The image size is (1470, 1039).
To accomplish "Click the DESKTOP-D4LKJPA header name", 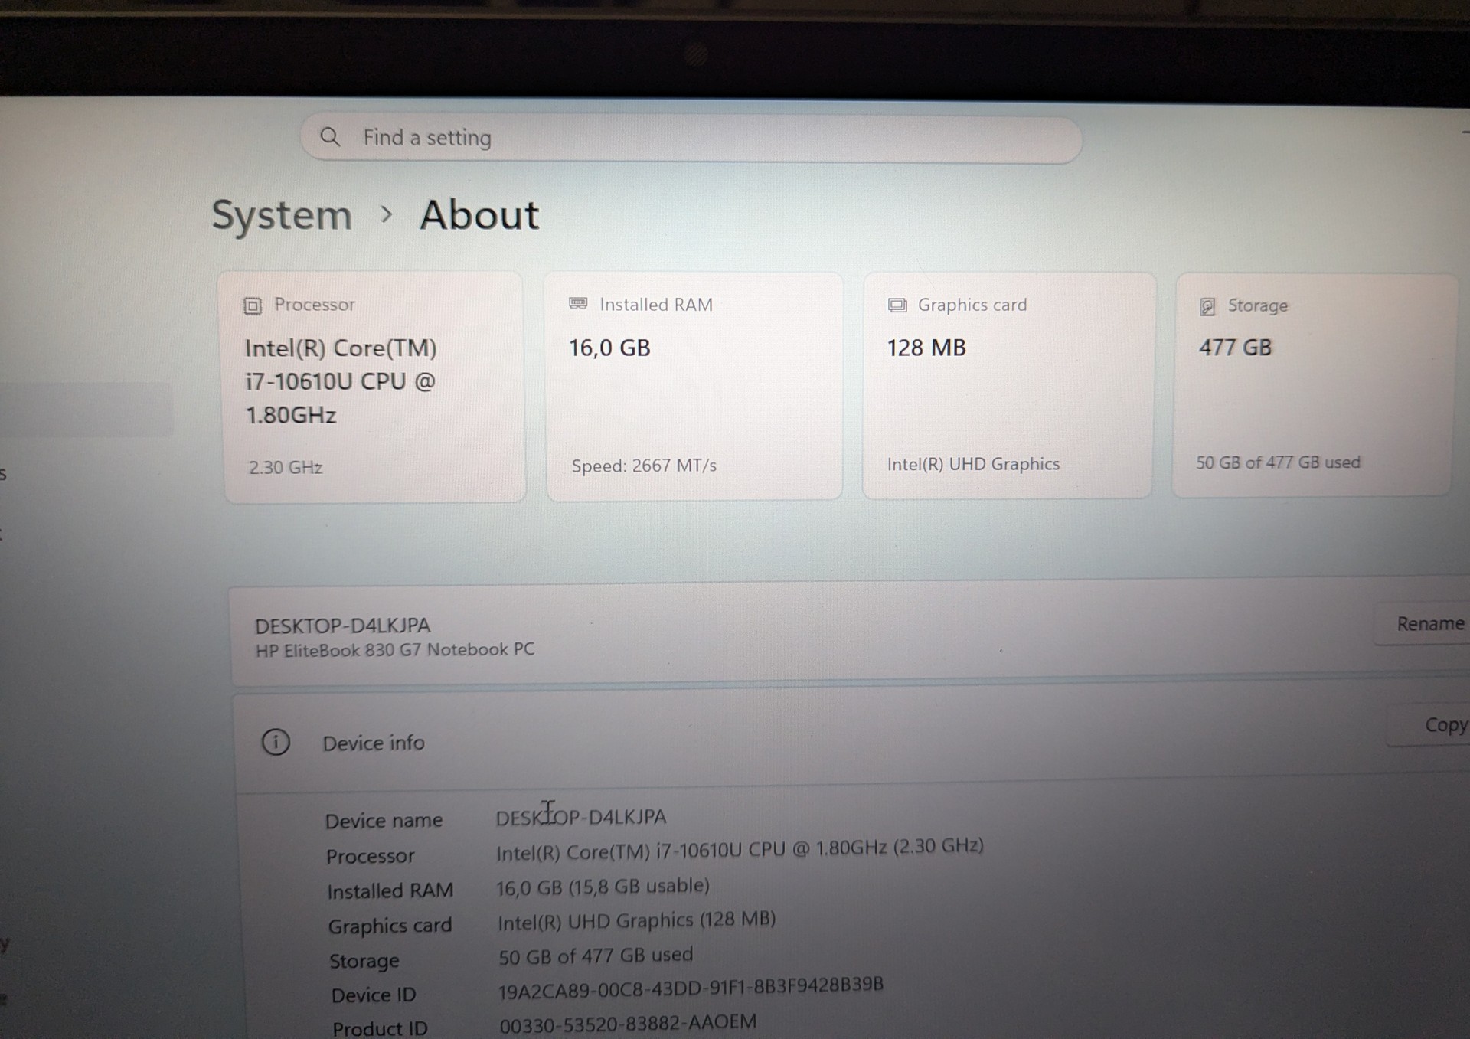I will pos(342,626).
